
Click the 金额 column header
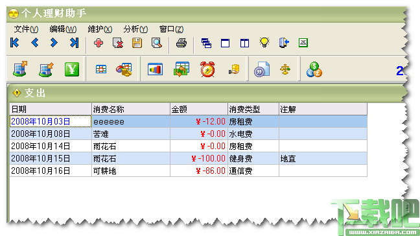199,109
